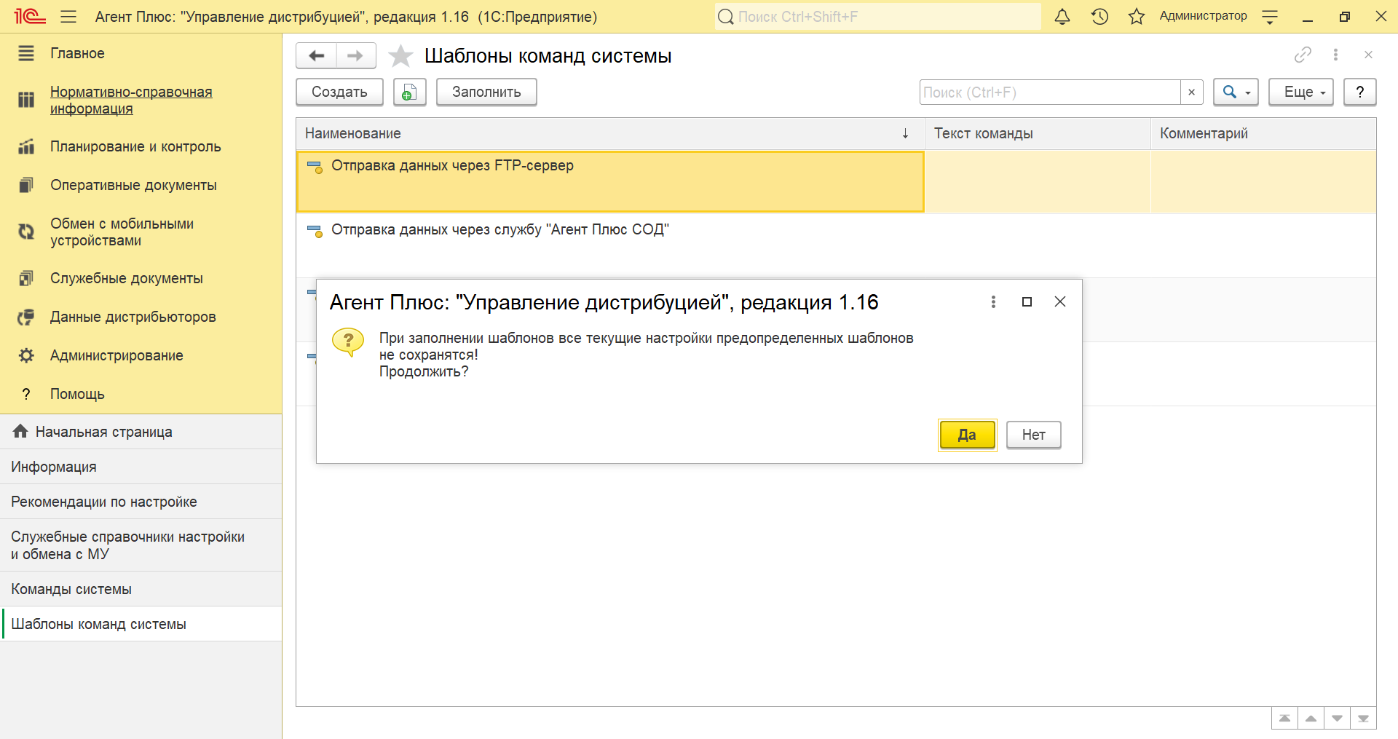Open the magnifier search dropdown
Image resolution: width=1398 pixels, height=739 pixels.
coord(1236,92)
